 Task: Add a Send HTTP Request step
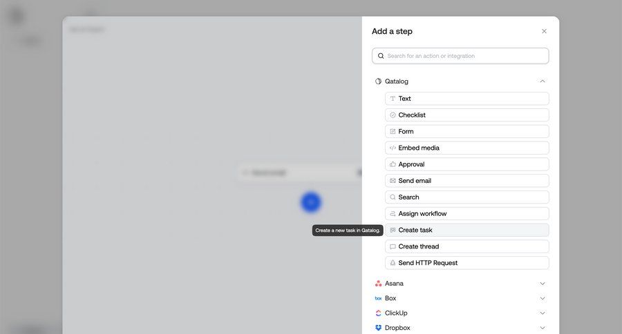click(x=467, y=263)
